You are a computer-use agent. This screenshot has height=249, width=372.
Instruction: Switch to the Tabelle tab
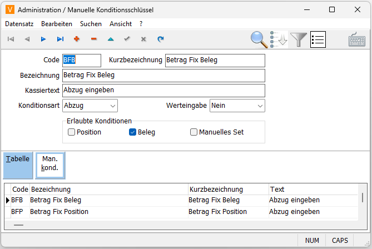18,165
